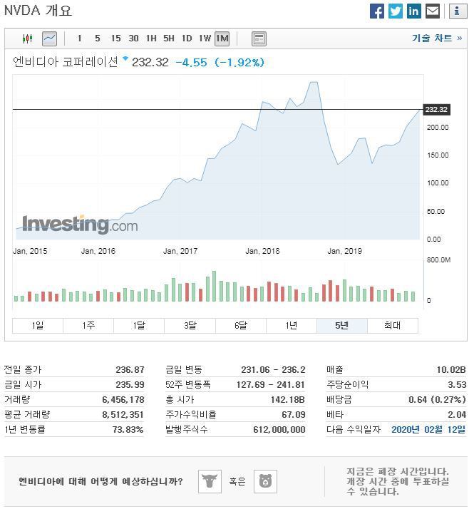
Task: Set chart interval to 1H
Action: pyautogui.click(x=151, y=38)
